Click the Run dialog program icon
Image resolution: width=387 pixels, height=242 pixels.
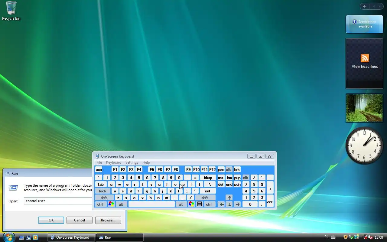pyautogui.click(x=13, y=188)
